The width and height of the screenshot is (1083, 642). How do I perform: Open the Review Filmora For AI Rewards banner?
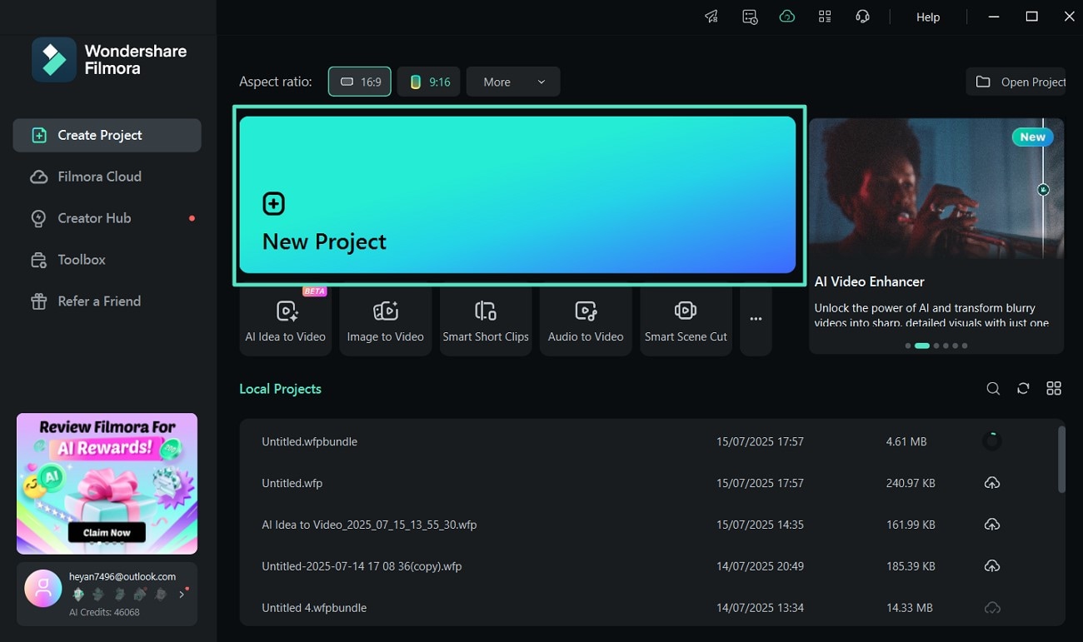tap(107, 484)
